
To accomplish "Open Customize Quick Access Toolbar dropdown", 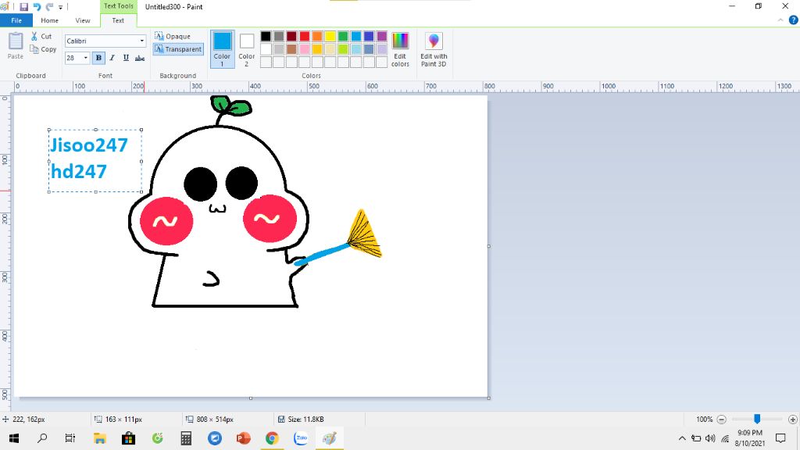I will coord(60,7).
